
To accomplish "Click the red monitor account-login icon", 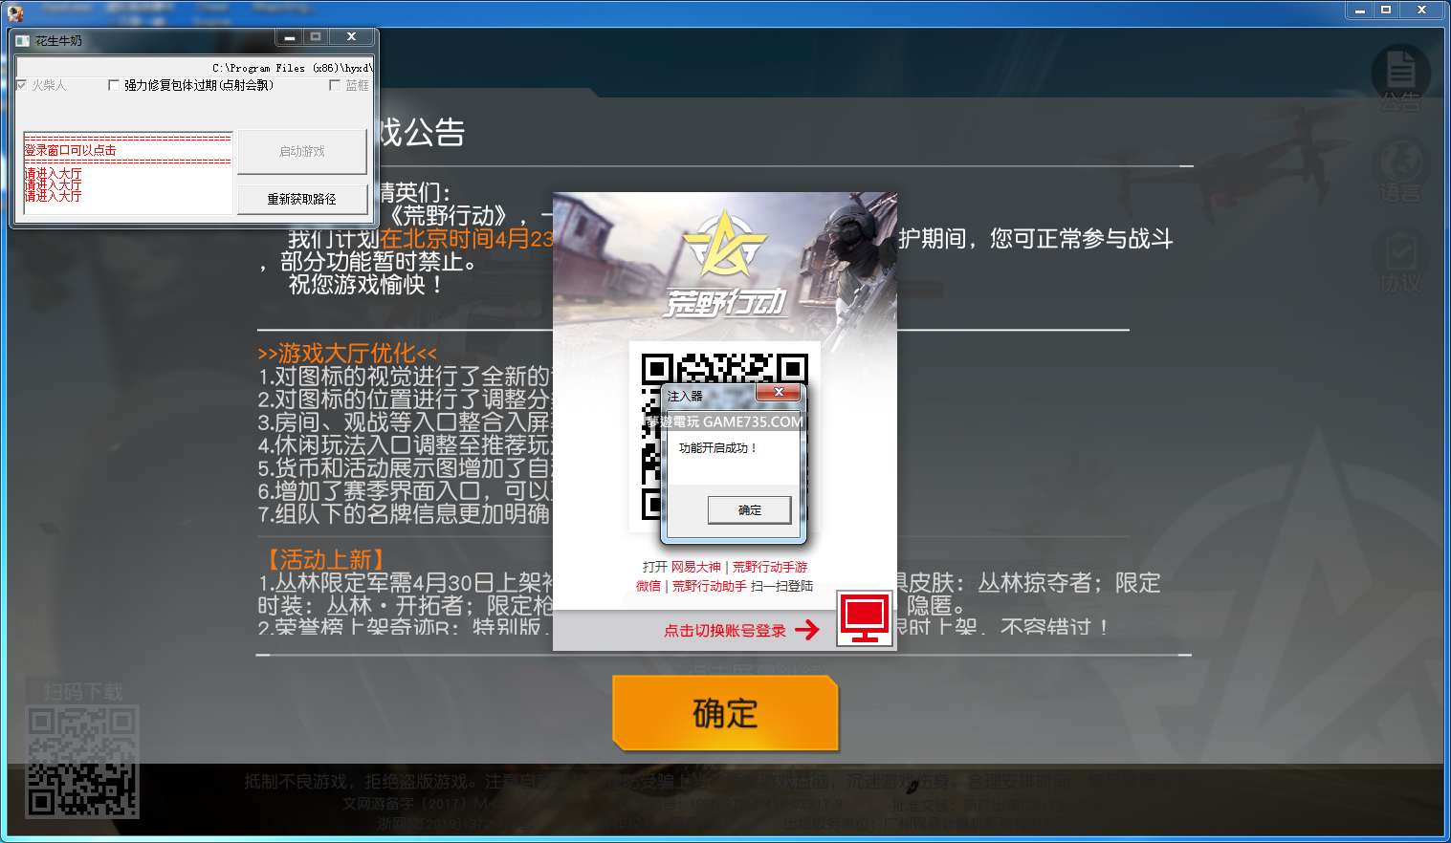I will 865,618.
